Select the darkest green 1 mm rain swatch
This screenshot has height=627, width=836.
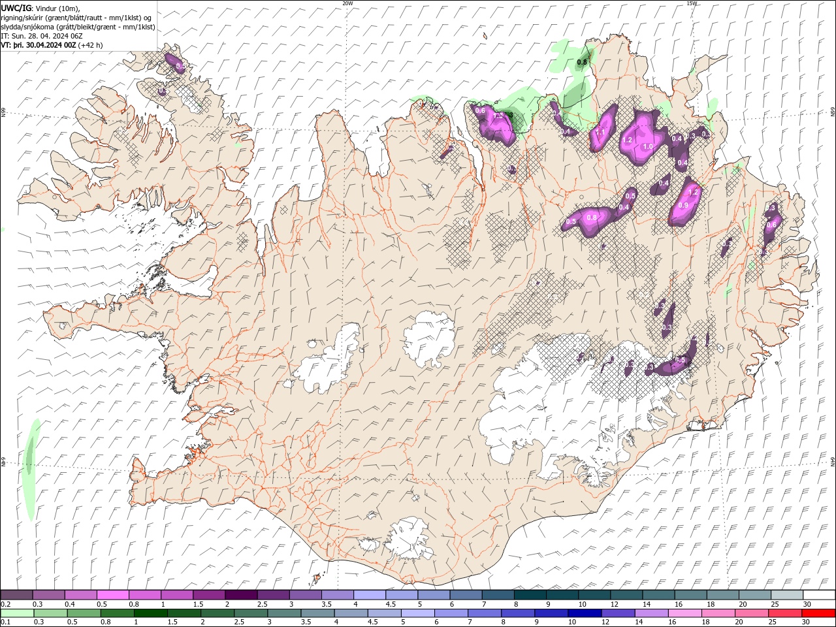click(151, 613)
